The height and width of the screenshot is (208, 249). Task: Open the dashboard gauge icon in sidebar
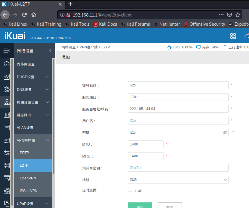(7, 64)
